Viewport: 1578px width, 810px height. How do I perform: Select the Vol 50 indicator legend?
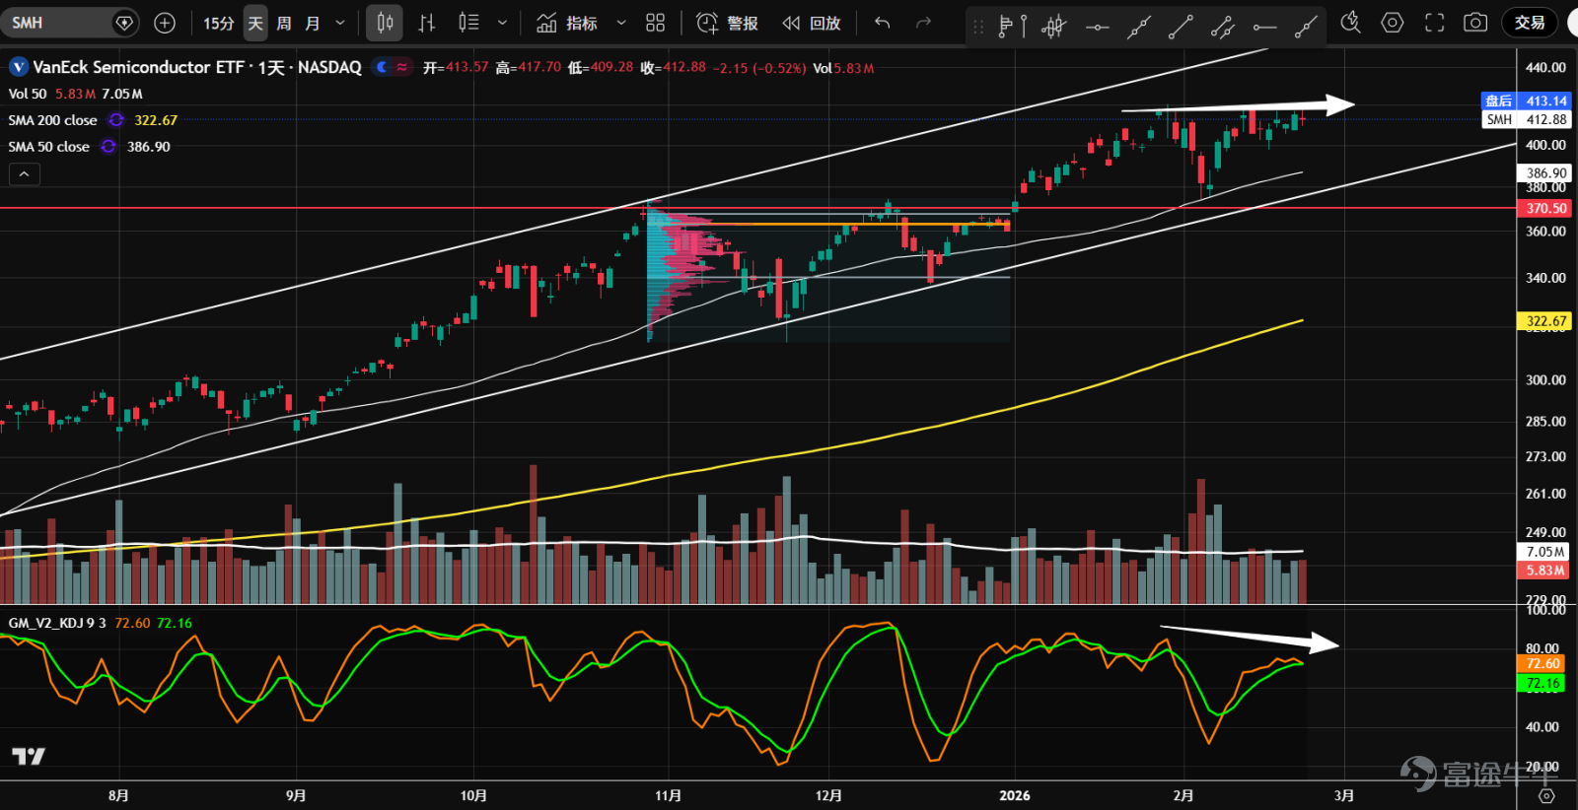click(x=28, y=94)
